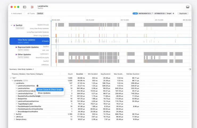The image size is (197, 128).
Task: Toggle the left sidebar panel icon
Action: point(24,7)
